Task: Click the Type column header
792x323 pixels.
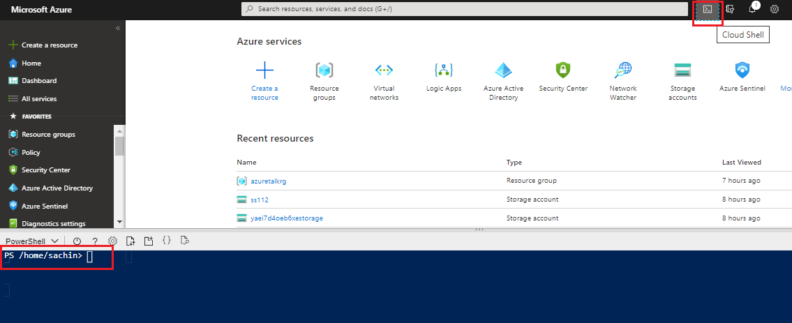Action: (514, 163)
